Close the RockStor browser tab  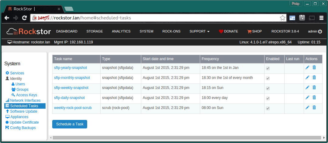click(59, 9)
